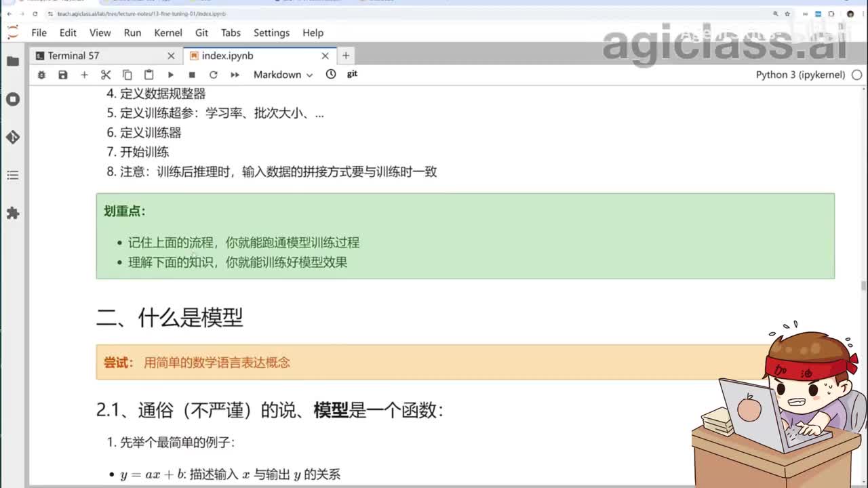Image resolution: width=868 pixels, height=488 pixels.
Task: Click list item 7. 开始训练
Action: pyautogui.click(x=138, y=152)
